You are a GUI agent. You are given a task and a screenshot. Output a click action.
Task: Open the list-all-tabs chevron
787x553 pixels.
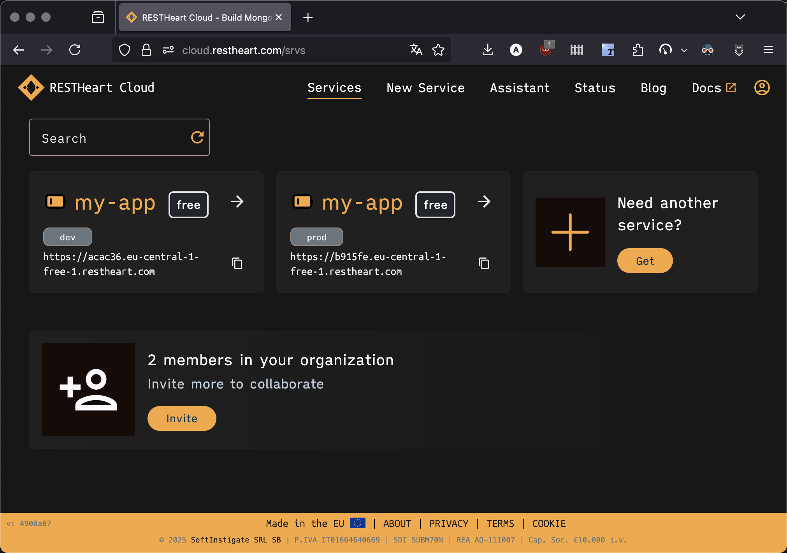[740, 17]
